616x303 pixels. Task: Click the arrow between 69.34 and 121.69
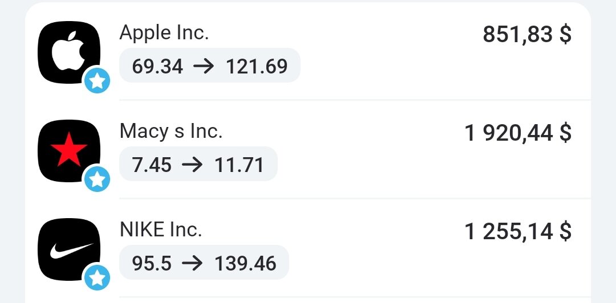[x=204, y=66]
